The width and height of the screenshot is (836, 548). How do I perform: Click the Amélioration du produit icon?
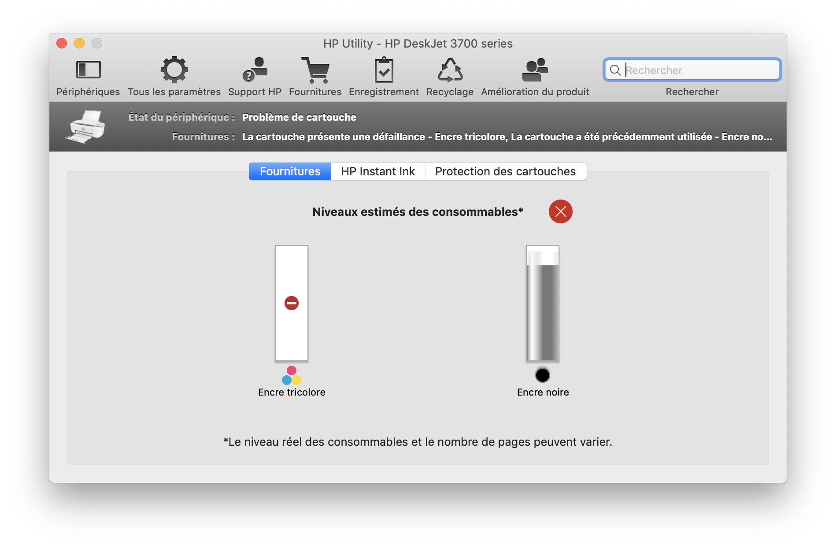click(x=535, y=70)
